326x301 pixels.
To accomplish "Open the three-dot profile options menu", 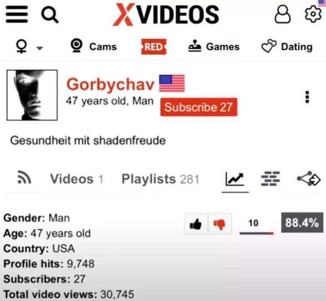I will pos(307,97).
